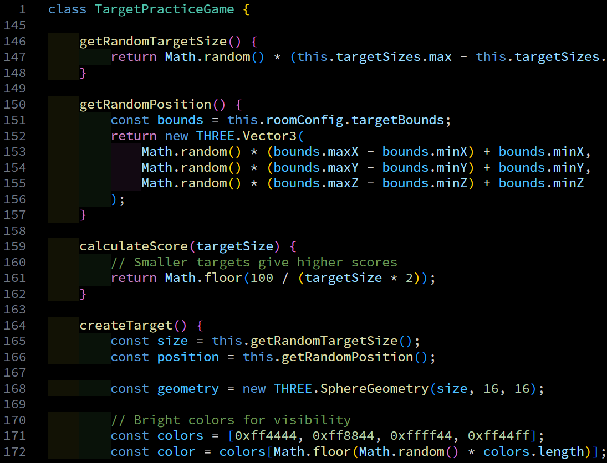Click the position variable on line 166

click(188, 357)
